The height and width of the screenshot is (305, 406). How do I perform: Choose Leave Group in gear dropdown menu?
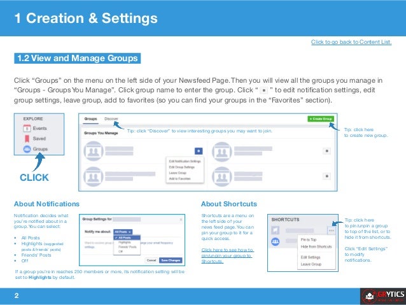(x=178, y=173)
